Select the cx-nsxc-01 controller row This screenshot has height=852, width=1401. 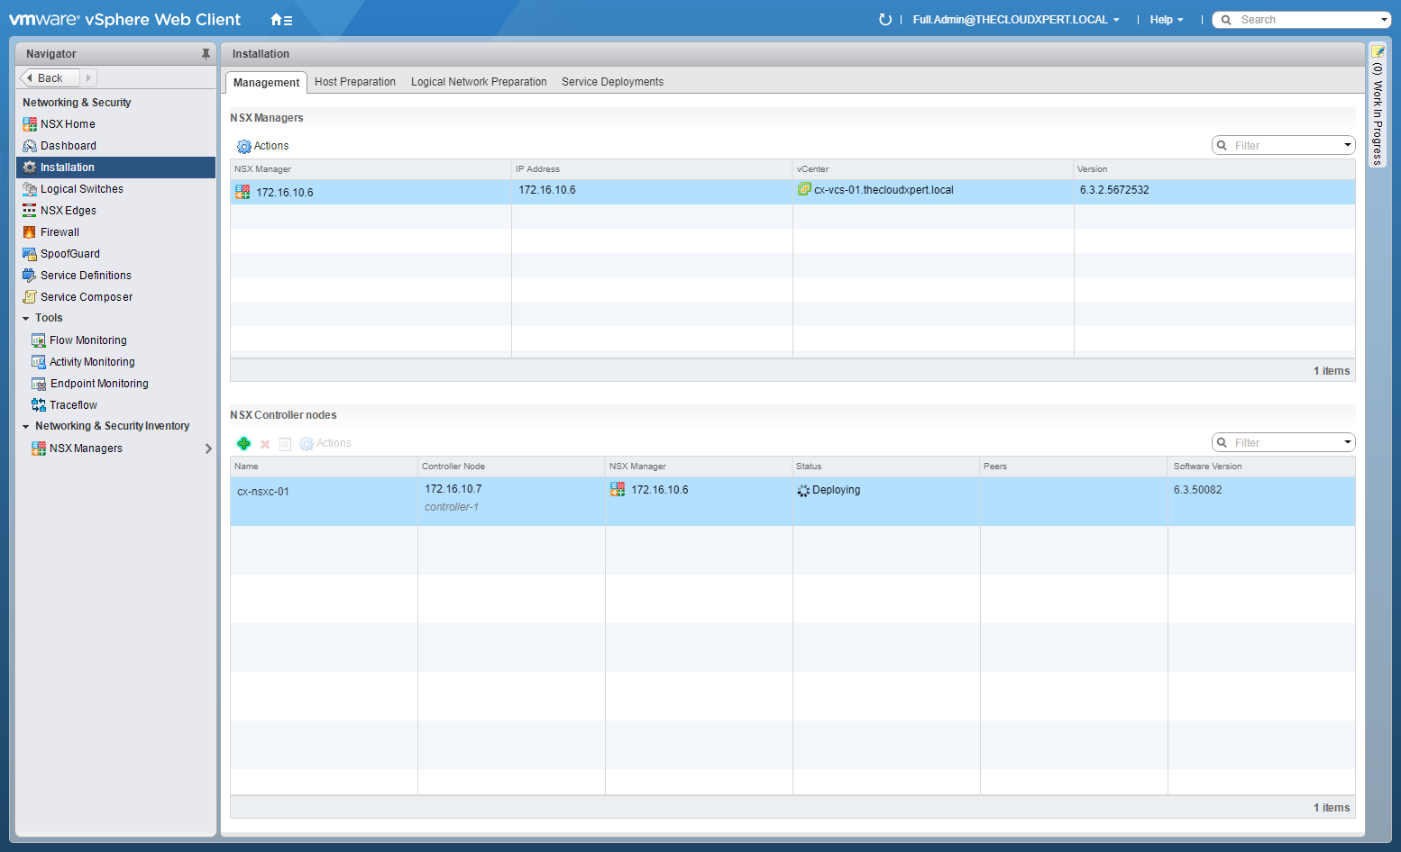click(x=263, y=492)
